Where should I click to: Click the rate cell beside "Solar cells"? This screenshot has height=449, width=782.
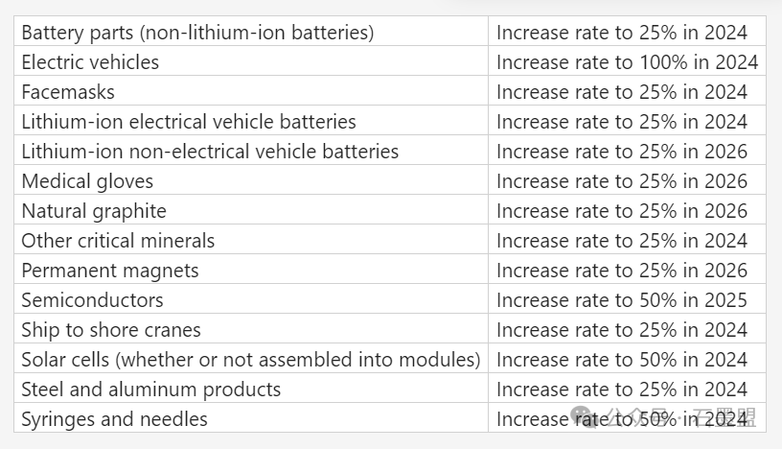(x=621, y=360)
